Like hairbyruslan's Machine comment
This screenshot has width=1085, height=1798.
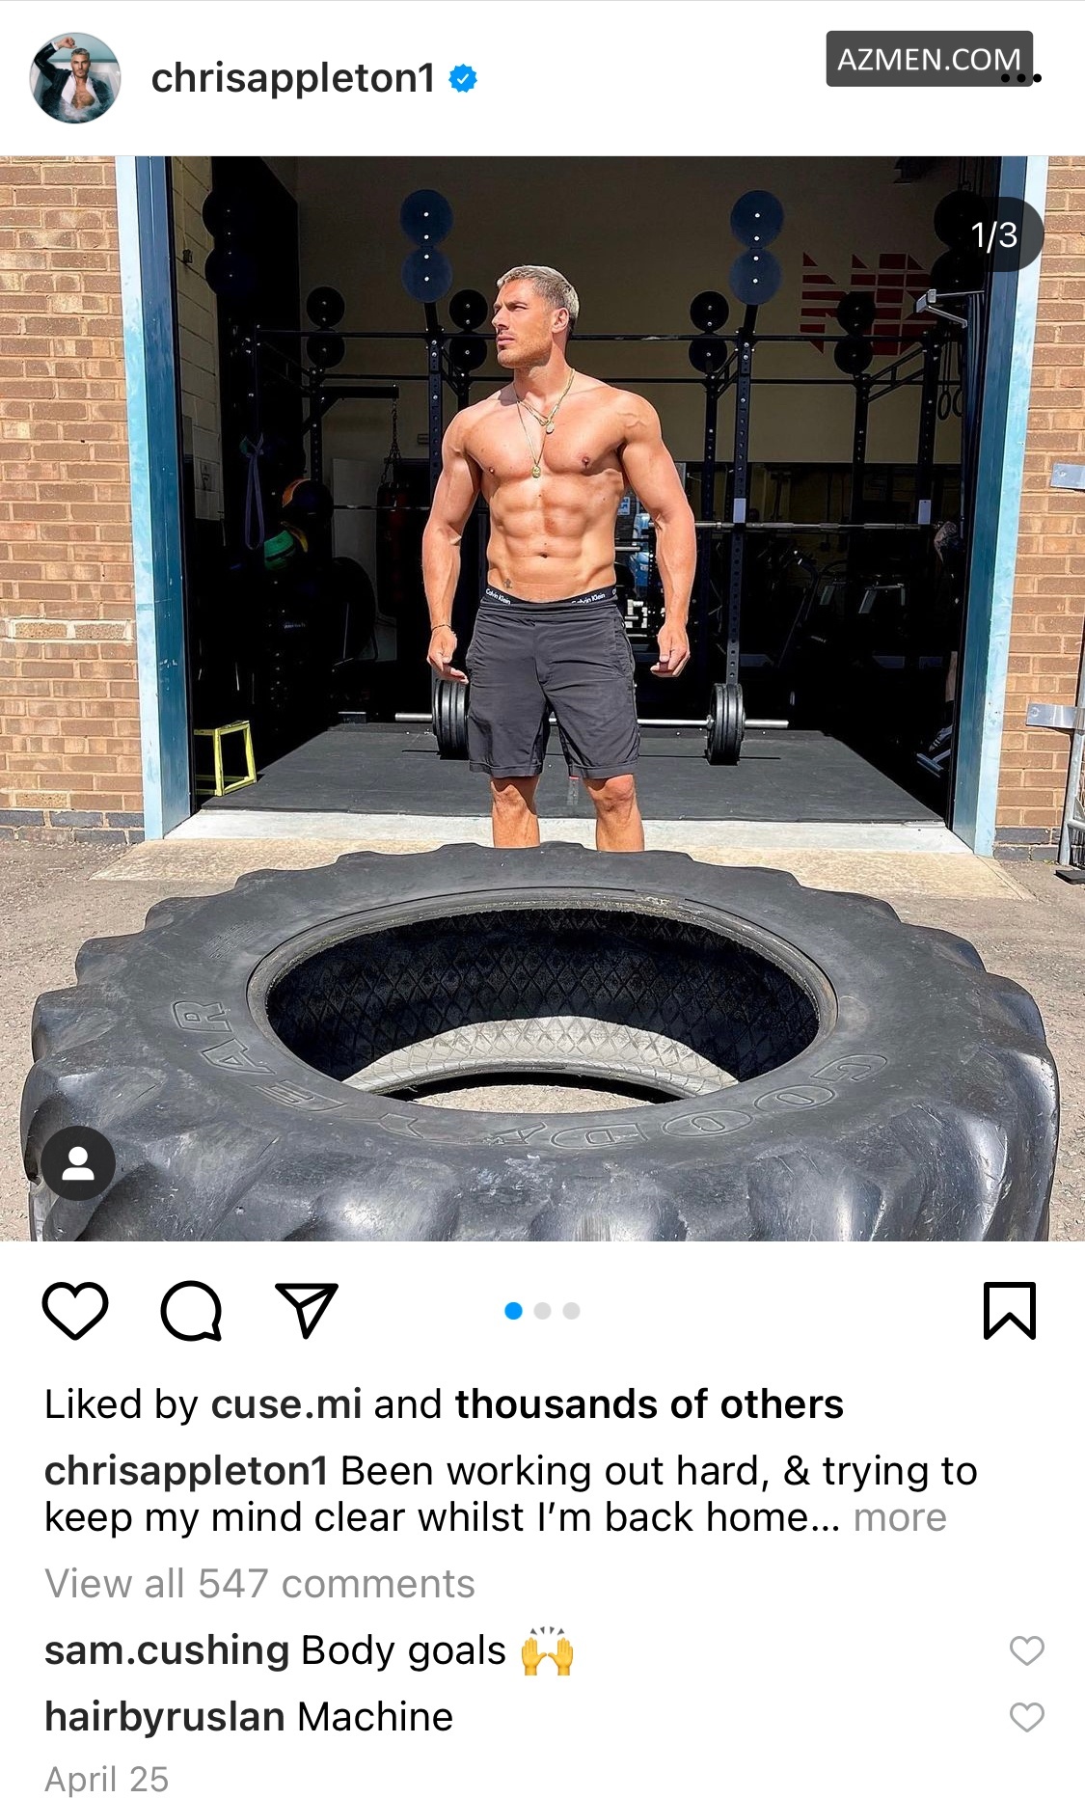(x=1026, y=1717)
